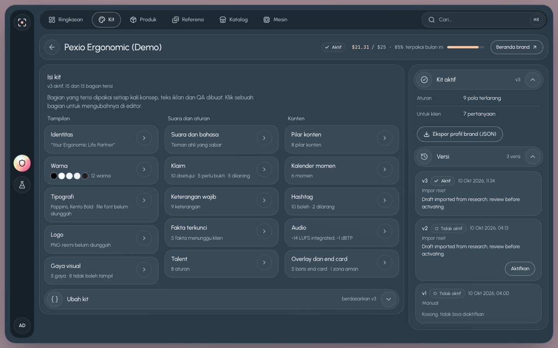558x348 pixels.
Task: Open the Fakta terkunci card
Action: pos(222,232)
